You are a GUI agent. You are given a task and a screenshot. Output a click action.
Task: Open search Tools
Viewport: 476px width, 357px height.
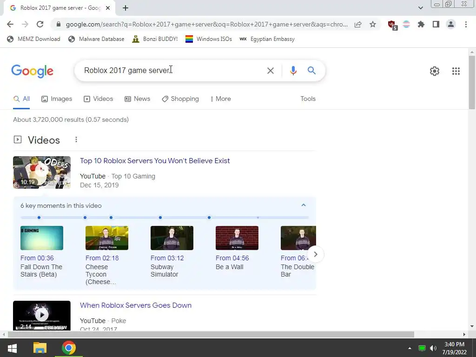point(308,99)
